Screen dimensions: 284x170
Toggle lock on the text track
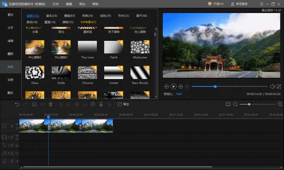pos(12,145)
